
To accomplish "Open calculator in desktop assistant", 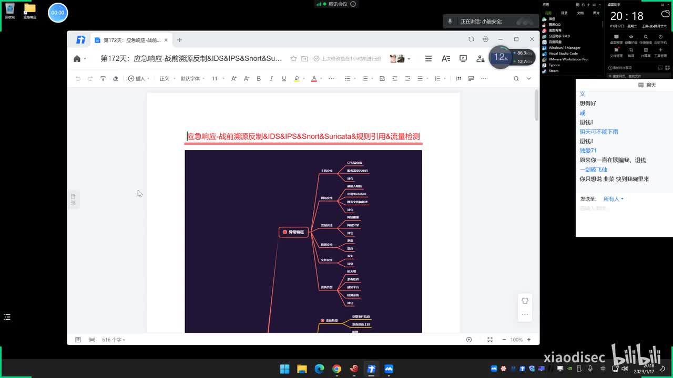I will coord(646,52).
